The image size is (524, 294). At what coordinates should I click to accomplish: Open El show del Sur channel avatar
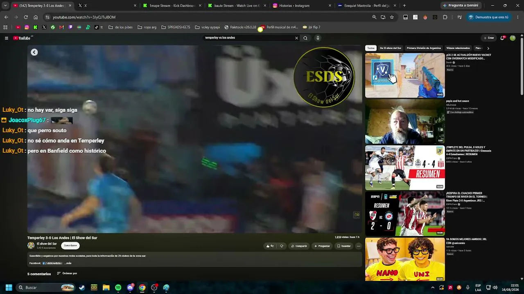pyautogui.click(x=31, y=245)
